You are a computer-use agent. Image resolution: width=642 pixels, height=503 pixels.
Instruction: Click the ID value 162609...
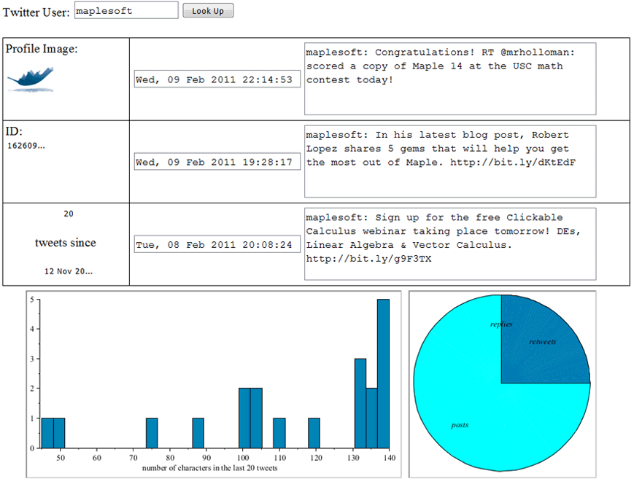pyautogui.click(x=26, y=146)
